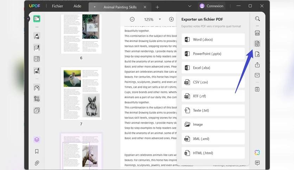
Task: Click the 125% zoom value
Action: (149, 19)
